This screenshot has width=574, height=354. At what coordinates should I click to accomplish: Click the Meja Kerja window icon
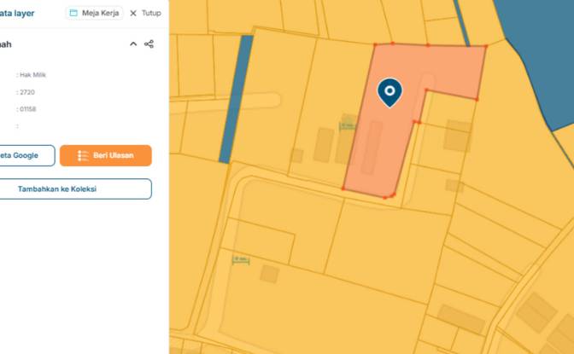73,13
